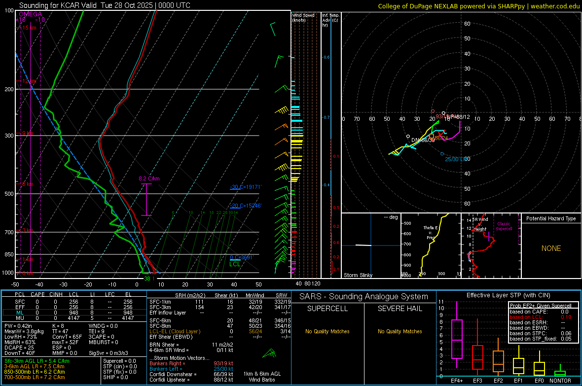
Task: Click the CAPE column header
Action: (37, 294)
